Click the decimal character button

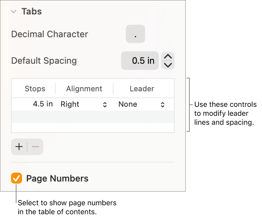coord(135,34)
